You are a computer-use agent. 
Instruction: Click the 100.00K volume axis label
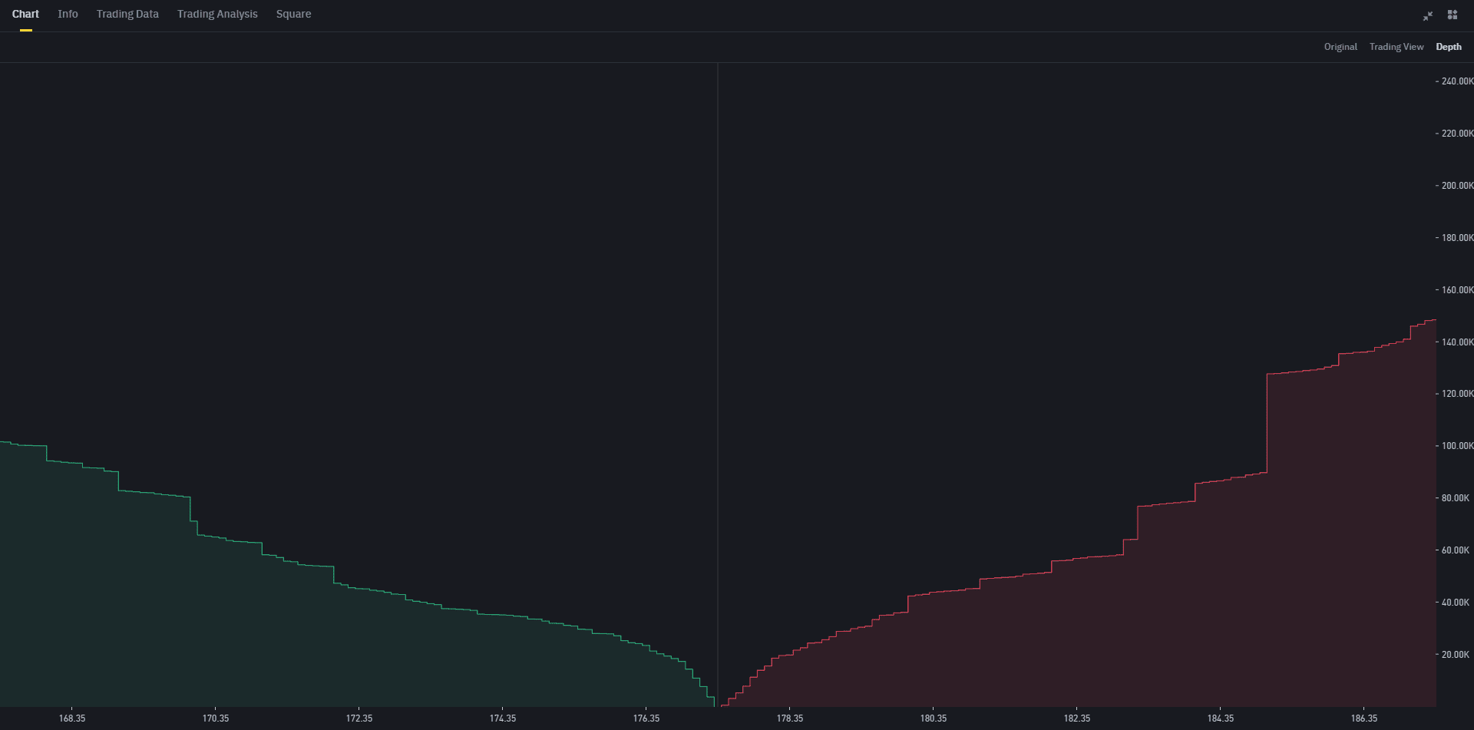tap(1457, 446)
